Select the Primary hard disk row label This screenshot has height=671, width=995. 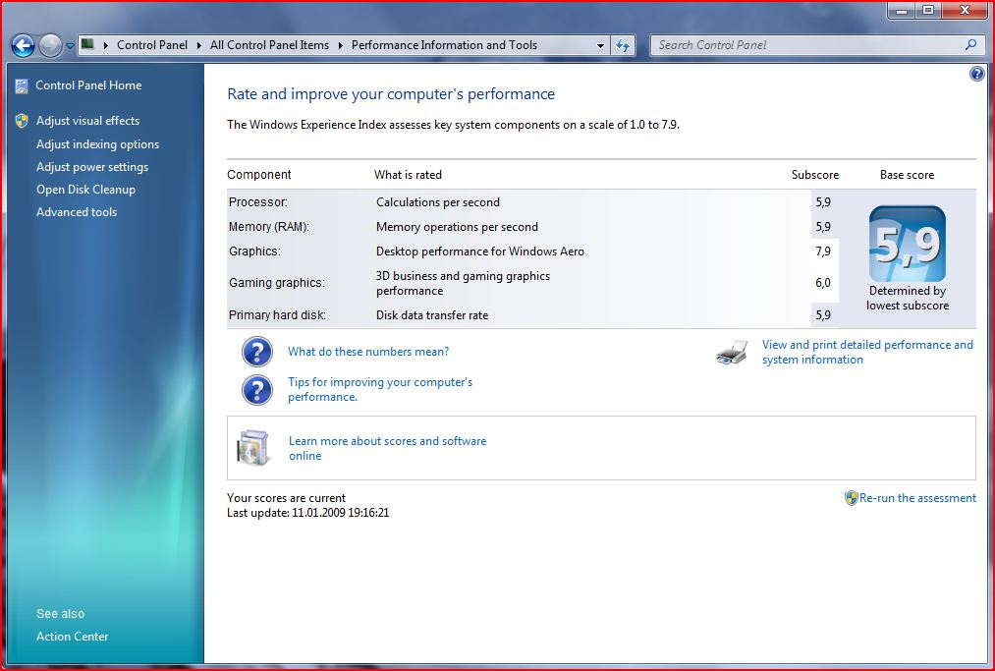coord(277,314)
